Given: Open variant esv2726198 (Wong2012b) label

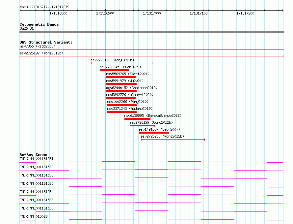Looking at the screenshot, I should pyautogui.click(x=112, y=60).
